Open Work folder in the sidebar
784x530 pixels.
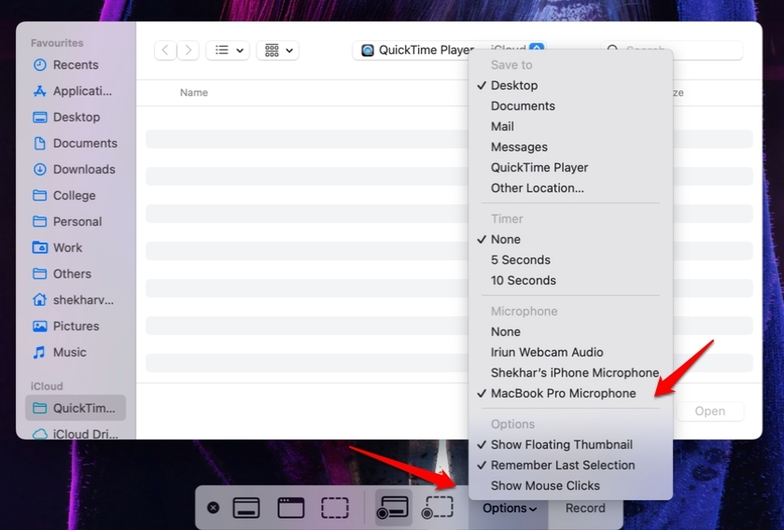coord(75,247)
